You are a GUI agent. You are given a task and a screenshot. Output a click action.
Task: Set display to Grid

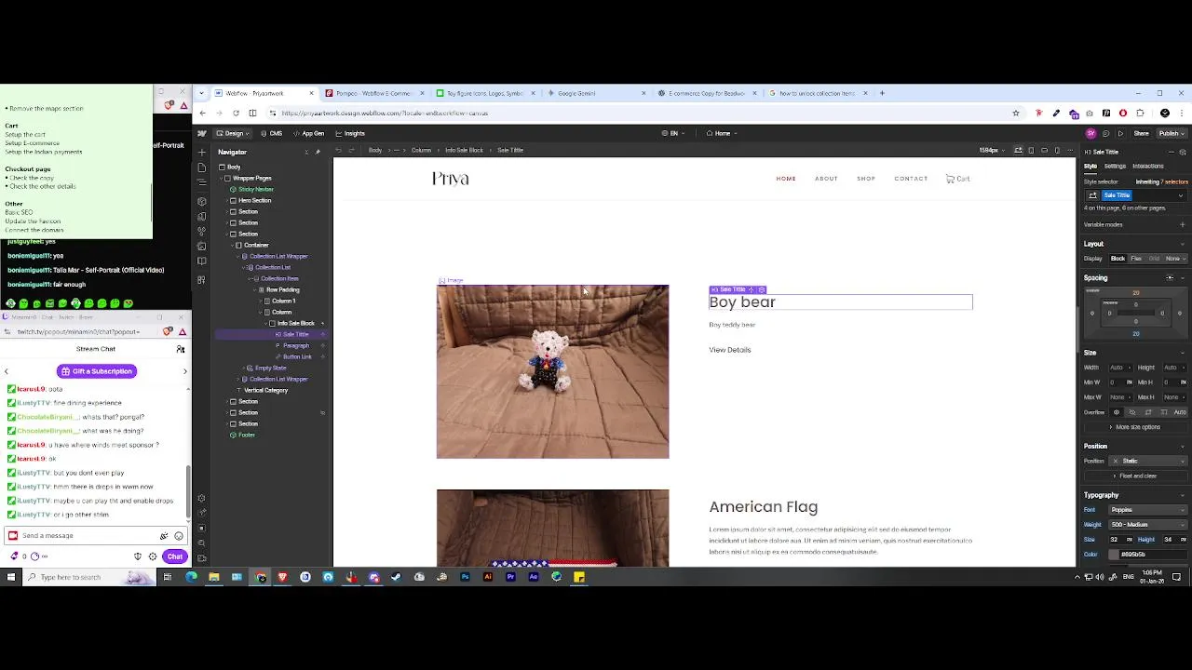[x=1154, y=259]
